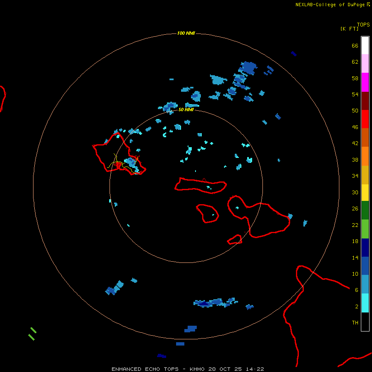Click the orange 42 swatch in the legend

tap(365, 156)
